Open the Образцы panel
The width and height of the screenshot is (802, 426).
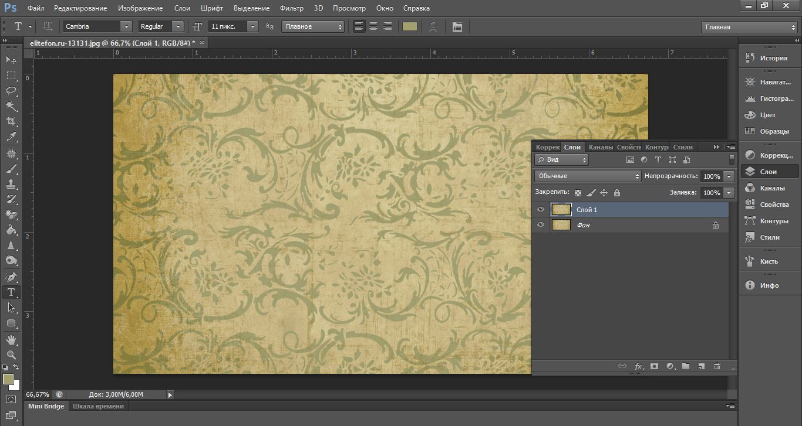(769, 131)
